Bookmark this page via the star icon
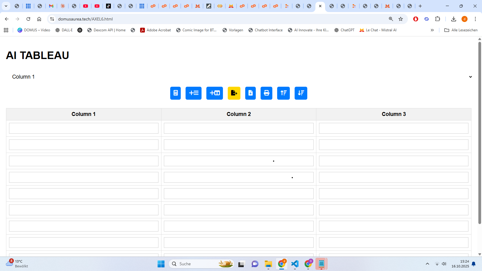 pyautogui.click(x=401, y=19)
